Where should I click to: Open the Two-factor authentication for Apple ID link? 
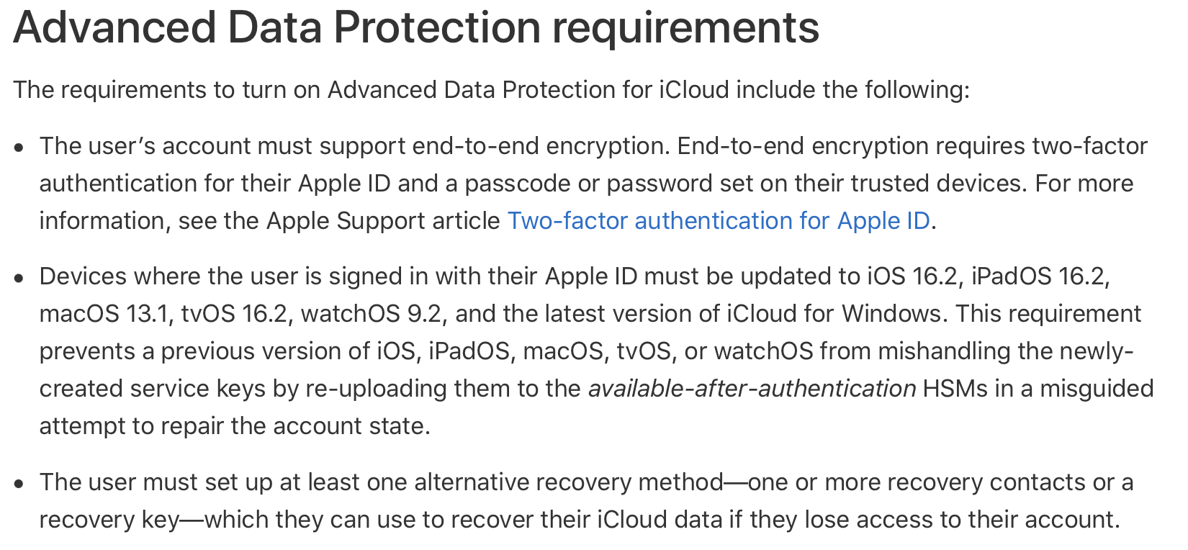point(718,221)
